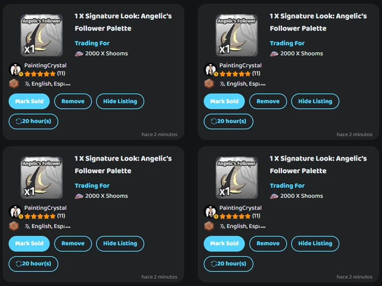Click the bronze badge icon in bottom-right listing

[x=209, y=226]
